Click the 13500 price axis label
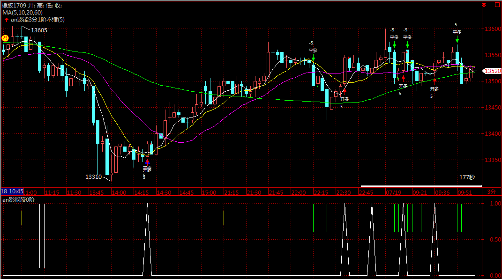This screenshot has width=502, height=279. (x=493, y=81)
